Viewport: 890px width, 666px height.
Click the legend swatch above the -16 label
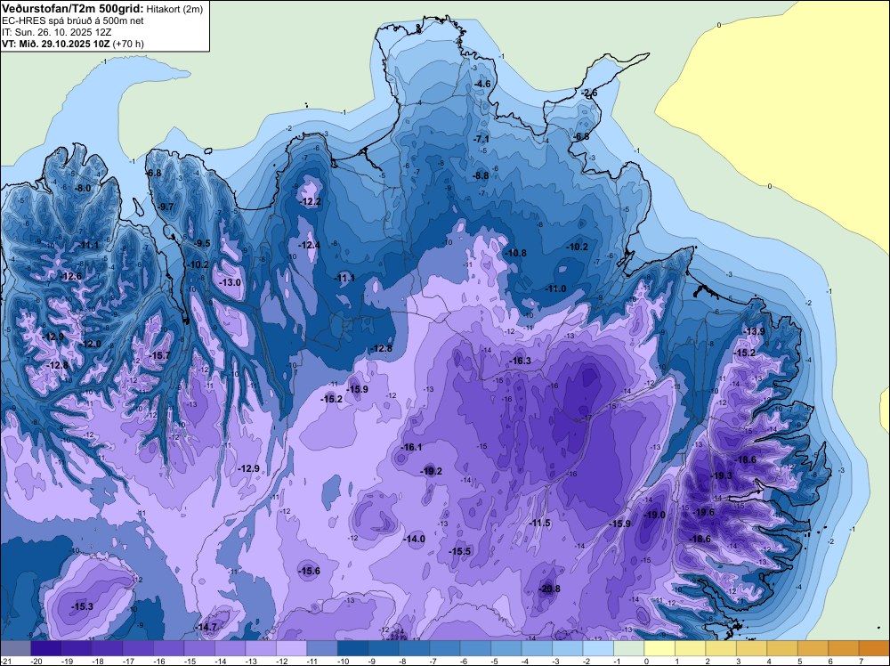point(168,648)
